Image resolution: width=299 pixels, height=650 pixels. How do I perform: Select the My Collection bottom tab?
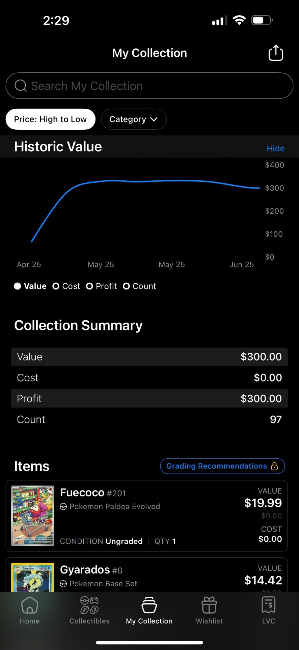(x=149, y=610)
